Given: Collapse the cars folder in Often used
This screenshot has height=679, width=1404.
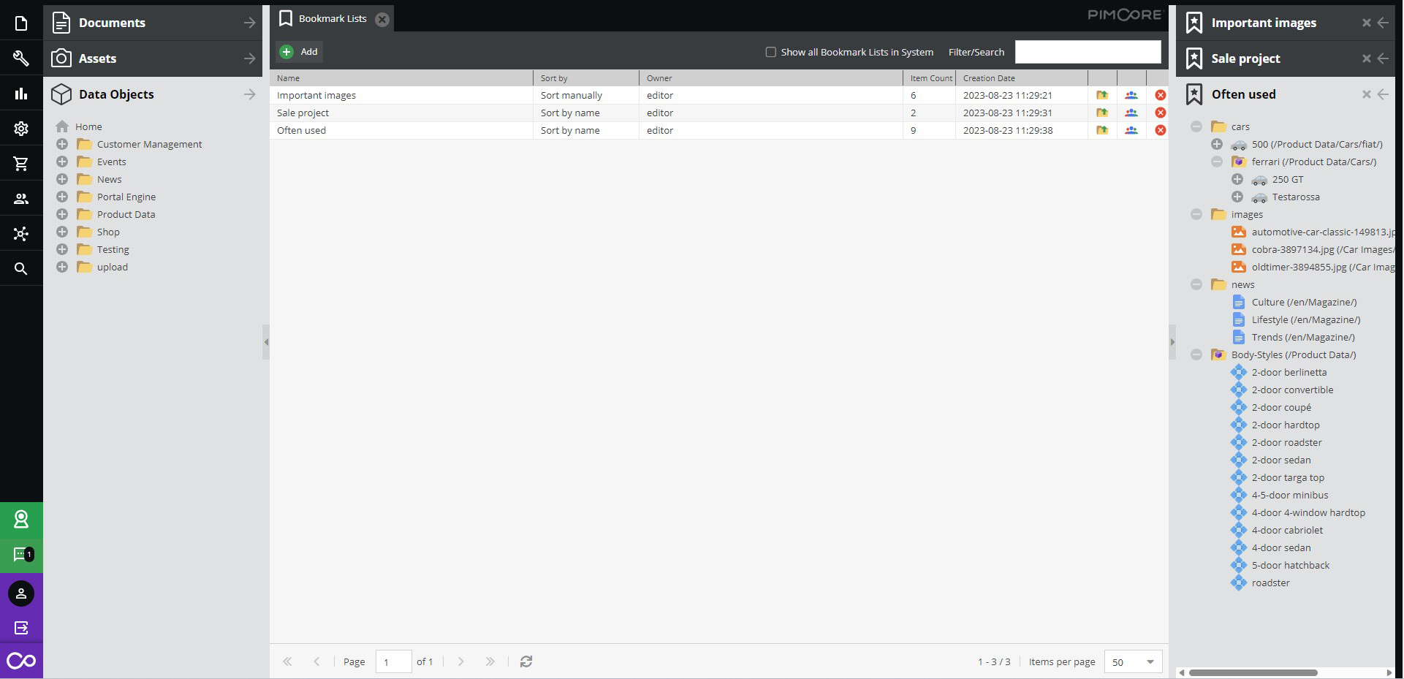Looking at the screenshot, I should 1196,126.
